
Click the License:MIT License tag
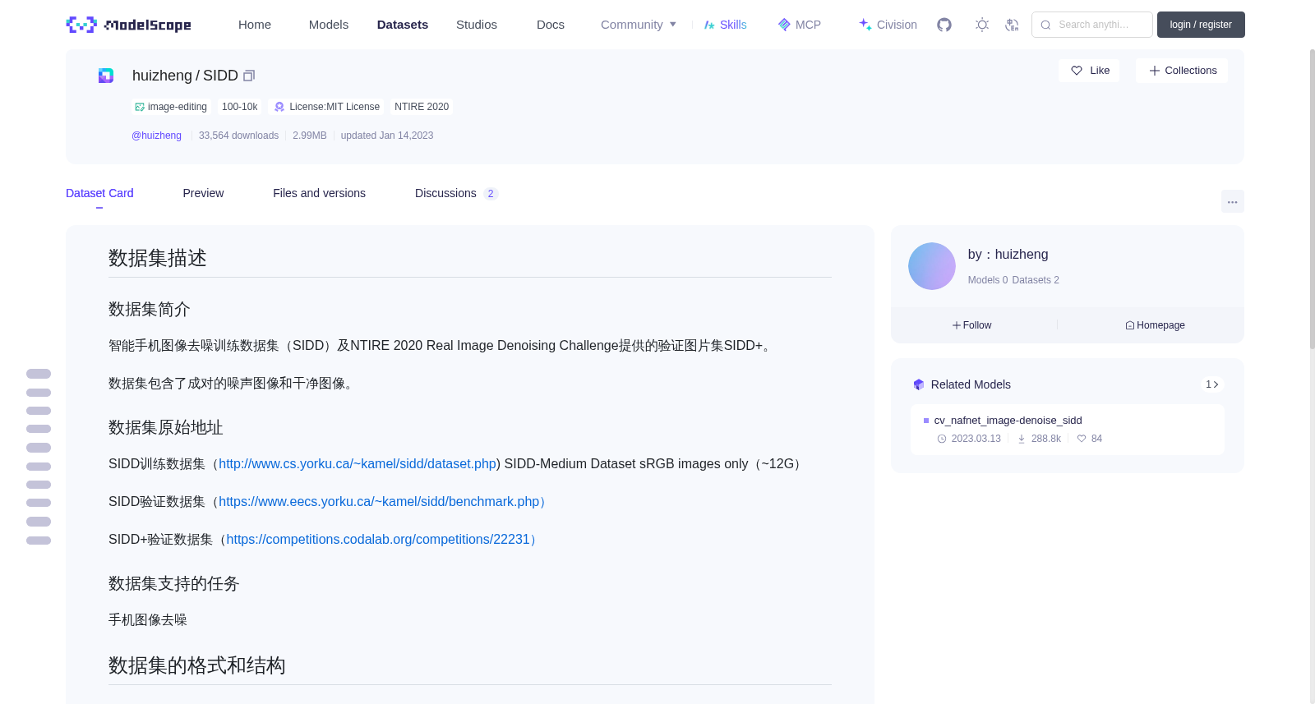pos(327,107)
